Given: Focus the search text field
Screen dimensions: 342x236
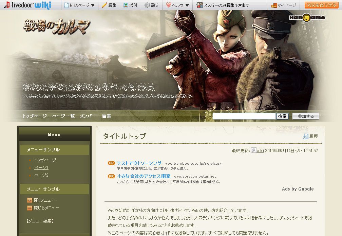Looking at the screenshot, I should (244, 116).
